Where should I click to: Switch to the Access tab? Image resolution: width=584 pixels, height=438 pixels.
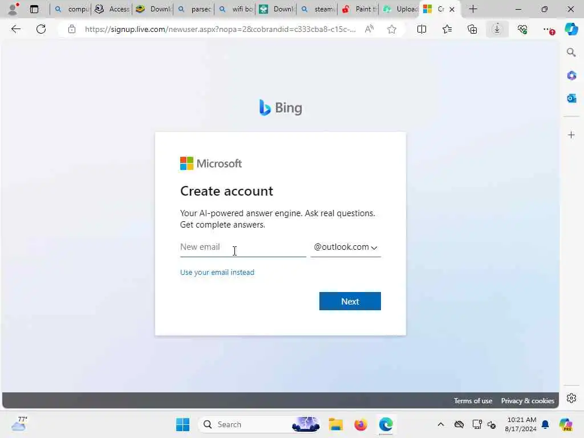click(111, 9)
